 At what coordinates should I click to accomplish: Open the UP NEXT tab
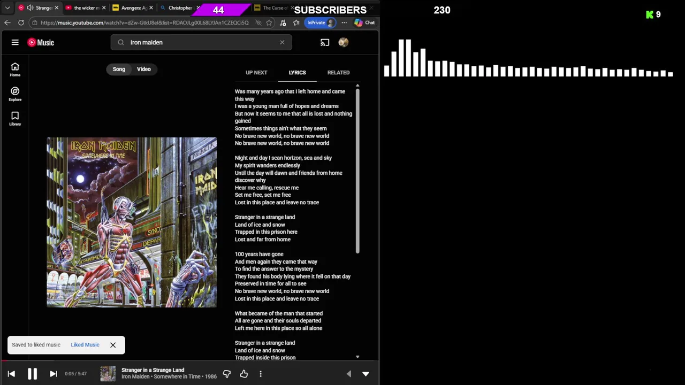(x=256, y=73)
